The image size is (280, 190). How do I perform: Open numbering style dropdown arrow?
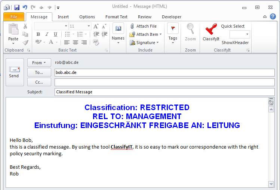pyautogui.click(x=86, y=34)
